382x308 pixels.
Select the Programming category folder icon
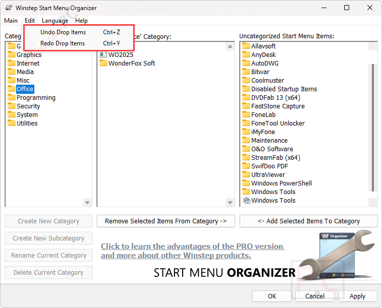[x=12, y=97]
